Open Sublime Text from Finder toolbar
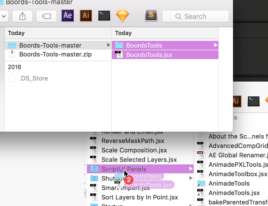The image size is (268, 206). [151, 16]
